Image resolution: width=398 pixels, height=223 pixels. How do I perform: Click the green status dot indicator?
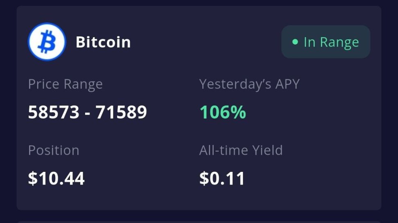click(x=295, y=42)
